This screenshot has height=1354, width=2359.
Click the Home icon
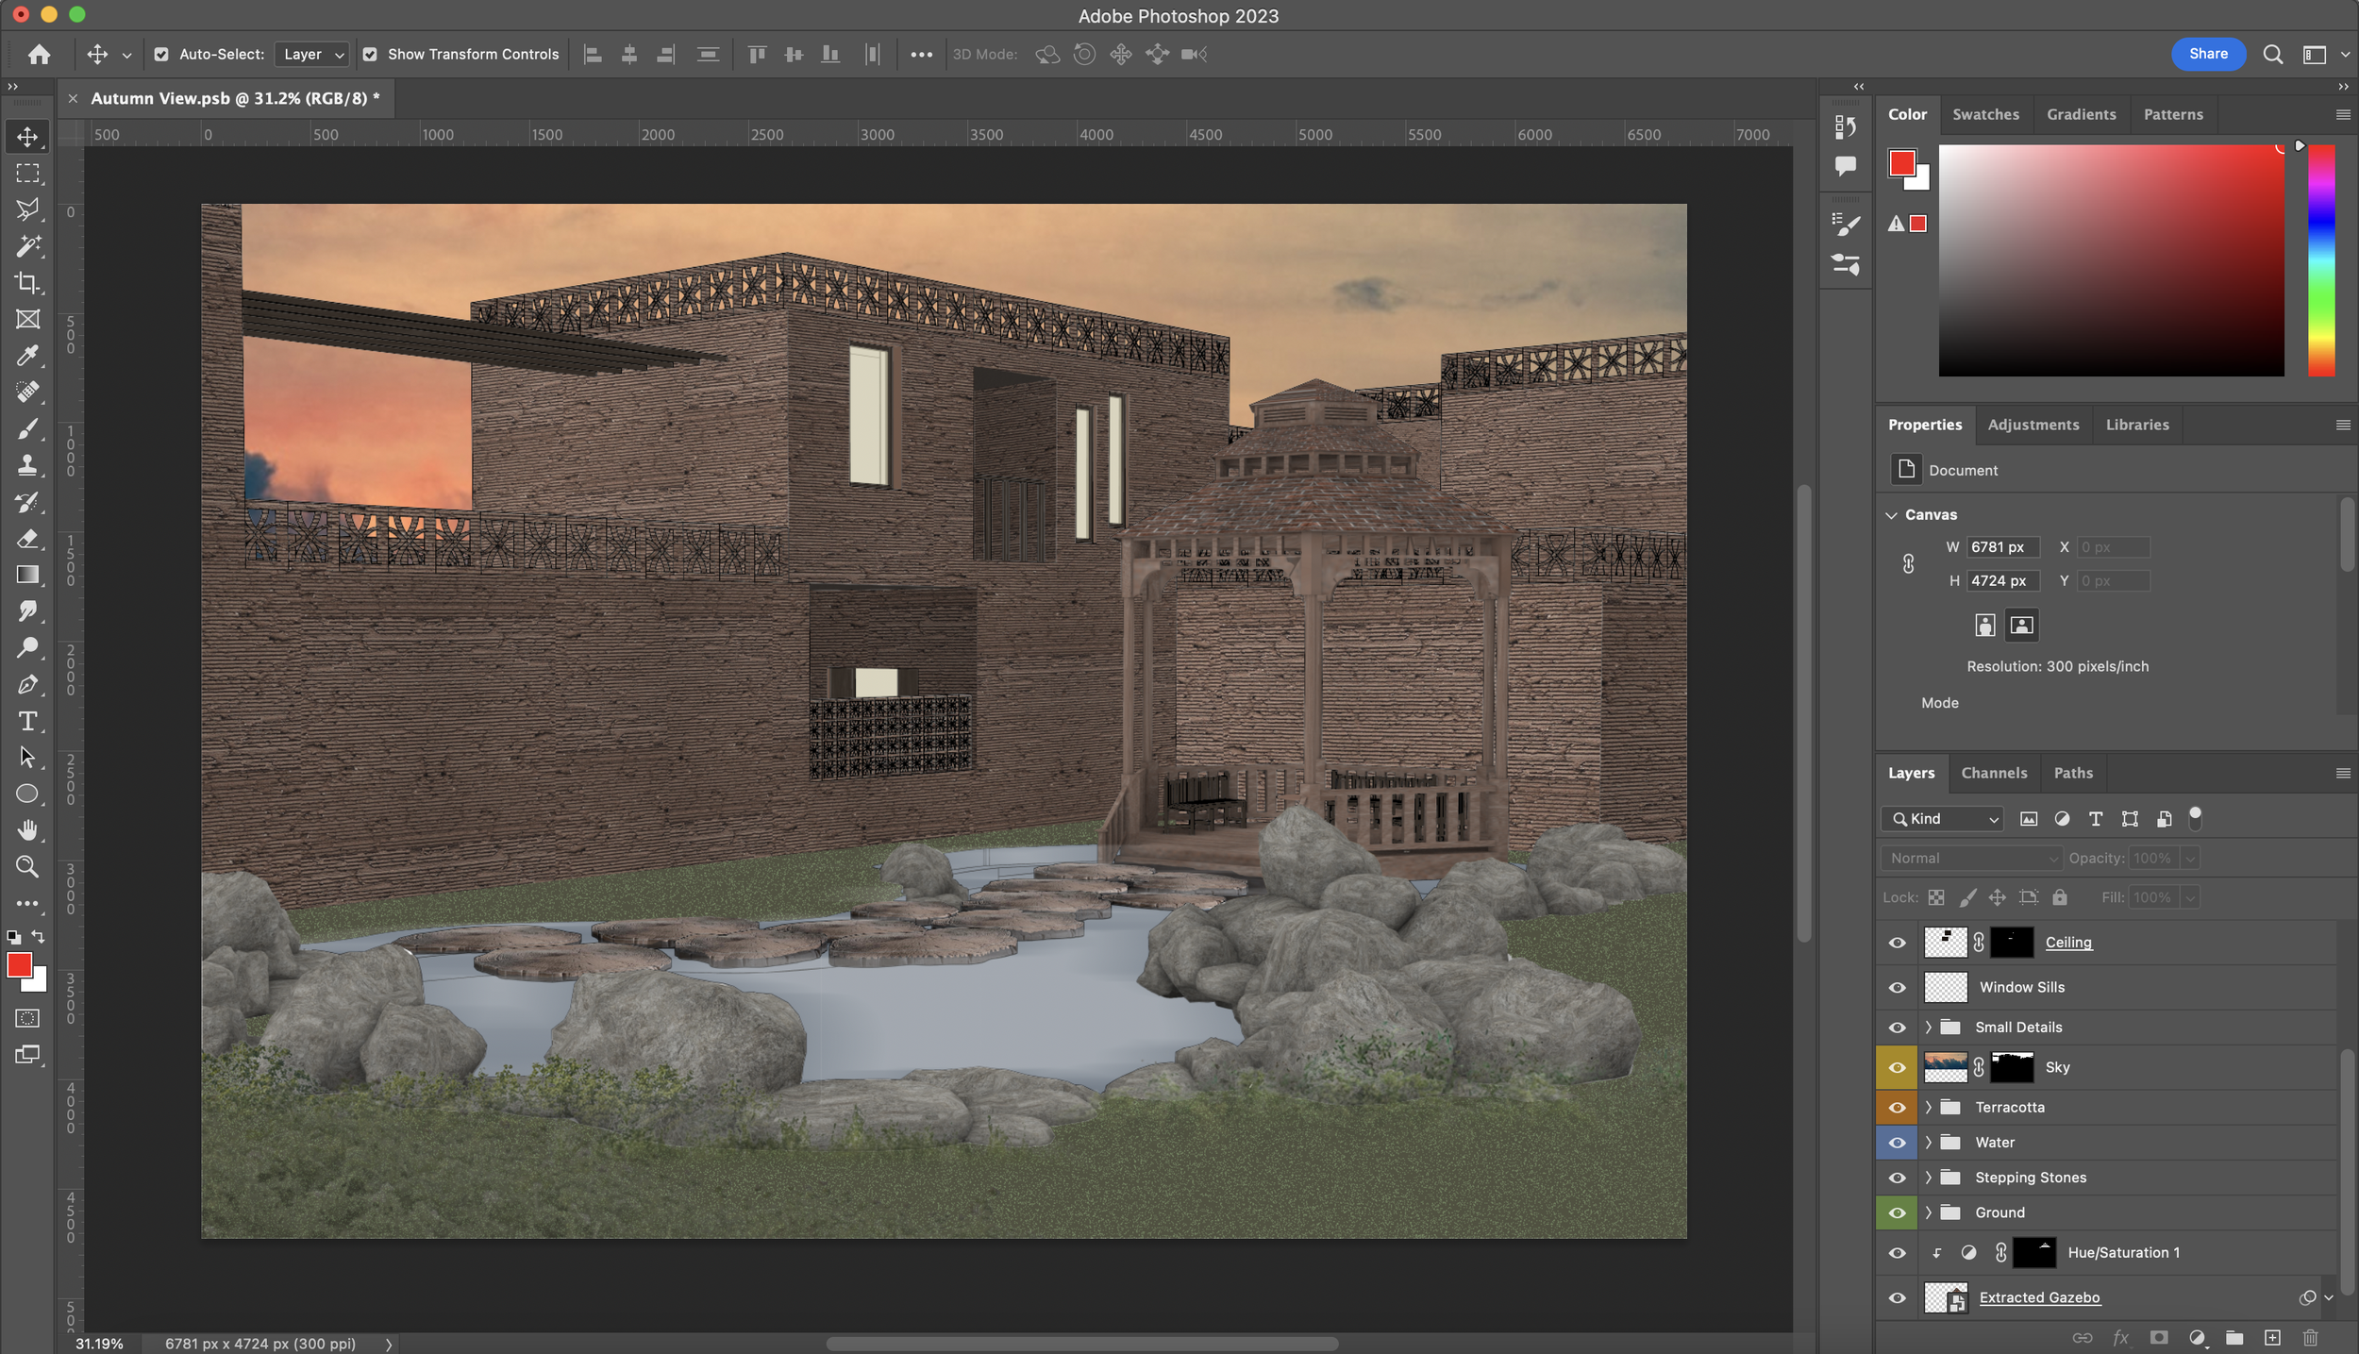point(39,55)
